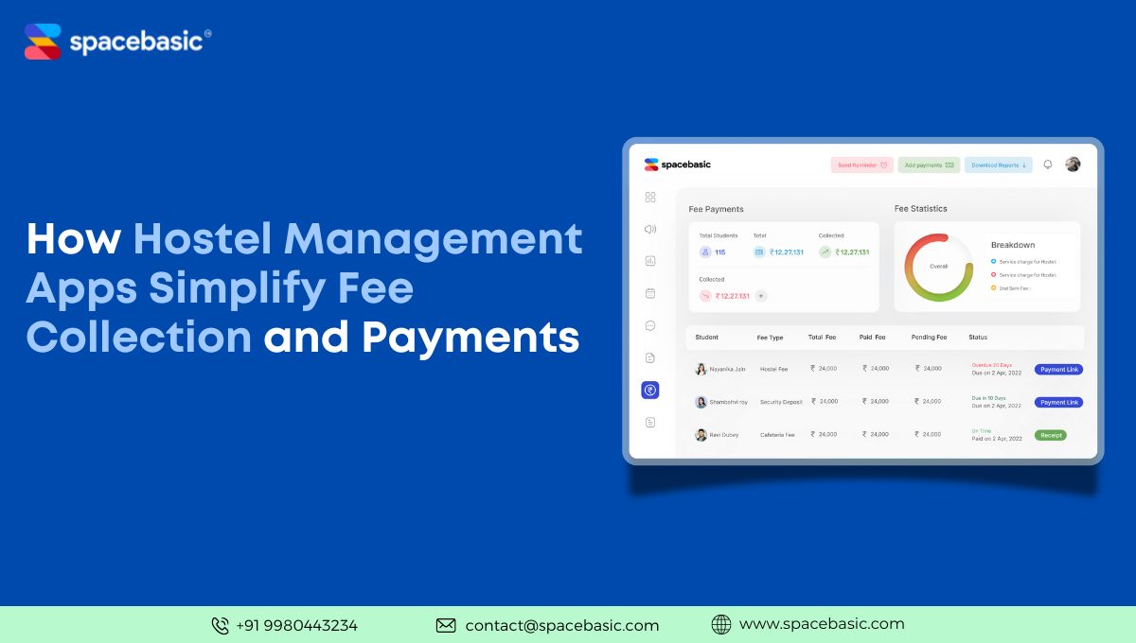Click the name Shambohvi roy
1136x643 pixels.
[728, 402]
